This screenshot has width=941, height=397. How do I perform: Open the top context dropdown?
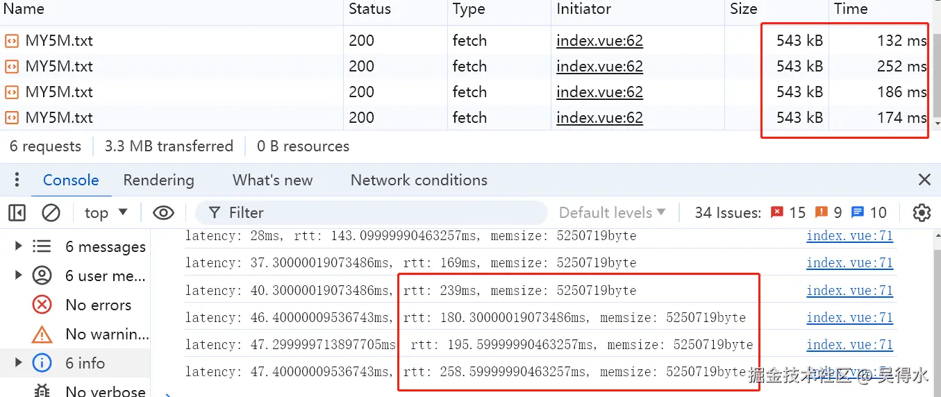pyautogui.click(x=106, y=212)
